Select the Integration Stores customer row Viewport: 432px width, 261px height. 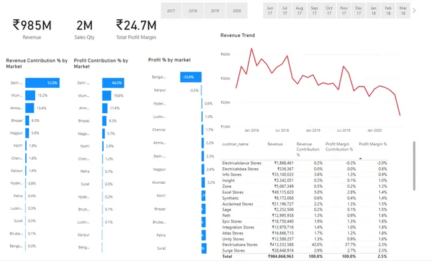304,227
